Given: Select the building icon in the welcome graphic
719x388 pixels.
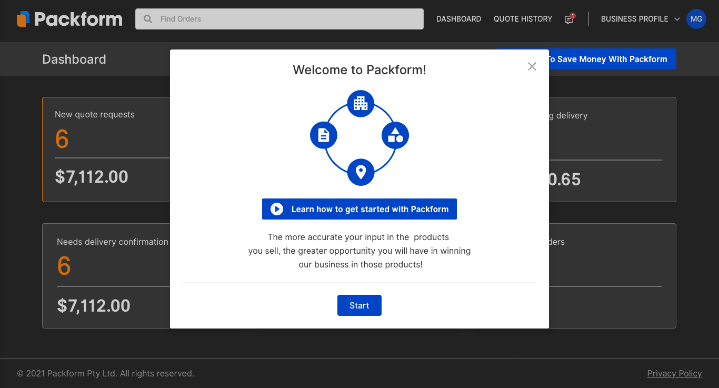Looking at the screenshot, I should [x=361, y=103].
